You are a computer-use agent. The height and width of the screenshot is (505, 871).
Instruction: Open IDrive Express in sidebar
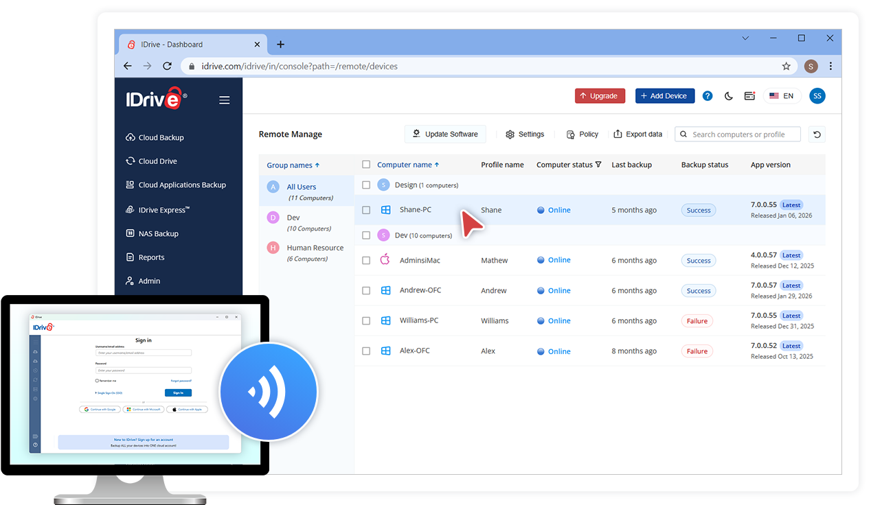158,210
